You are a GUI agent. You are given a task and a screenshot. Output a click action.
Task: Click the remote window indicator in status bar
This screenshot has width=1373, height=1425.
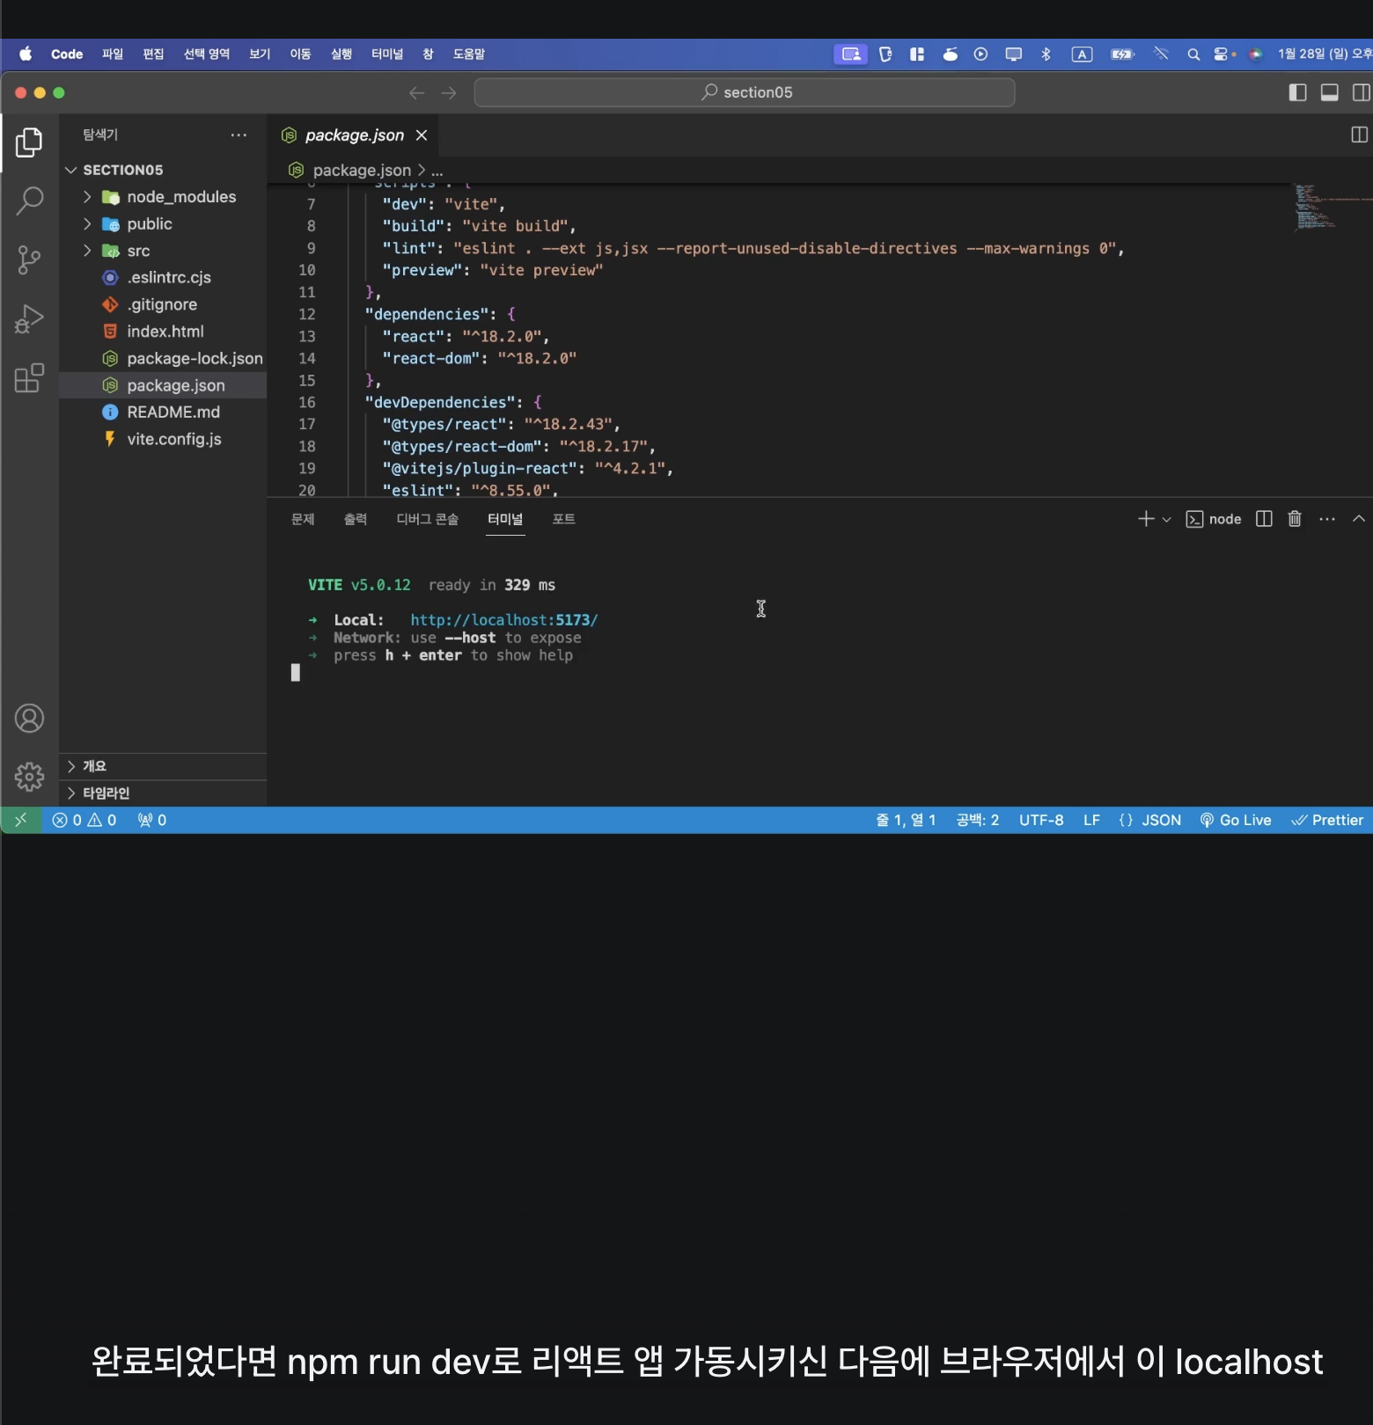21,820
